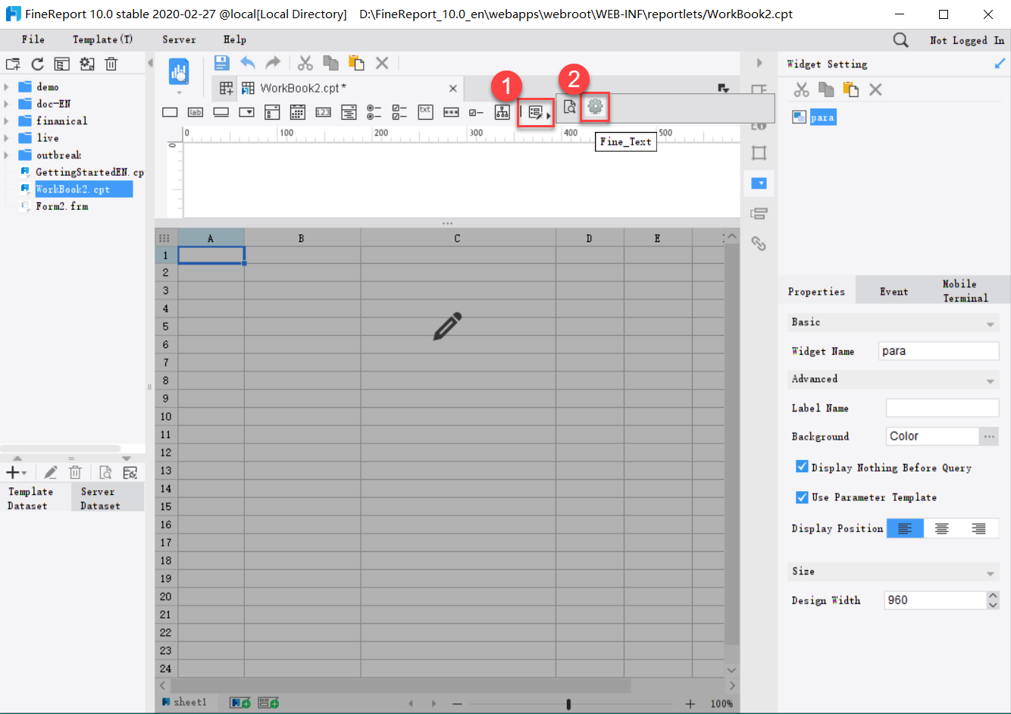Select the DateTime widget tool
Viewport: 1011px width, 714px height.
point(297,111)
